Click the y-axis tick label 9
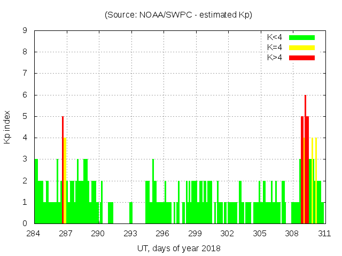Image resolution: width=342 pixels, height=256 pixels. tap(25, 30)
